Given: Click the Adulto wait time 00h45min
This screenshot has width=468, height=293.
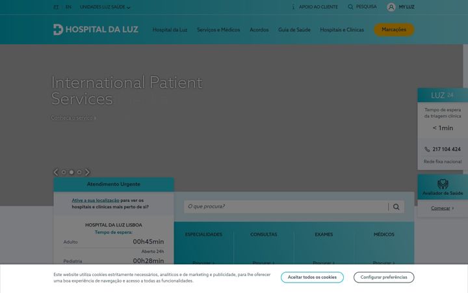Looking at the screenshot, I should pos(148,242).
